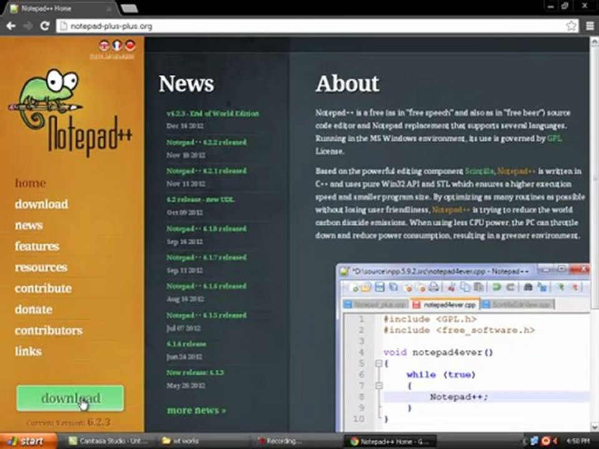Screen dimensions: 599x449
Task: Click the network connection tray icon
Action: coord(534,442)
